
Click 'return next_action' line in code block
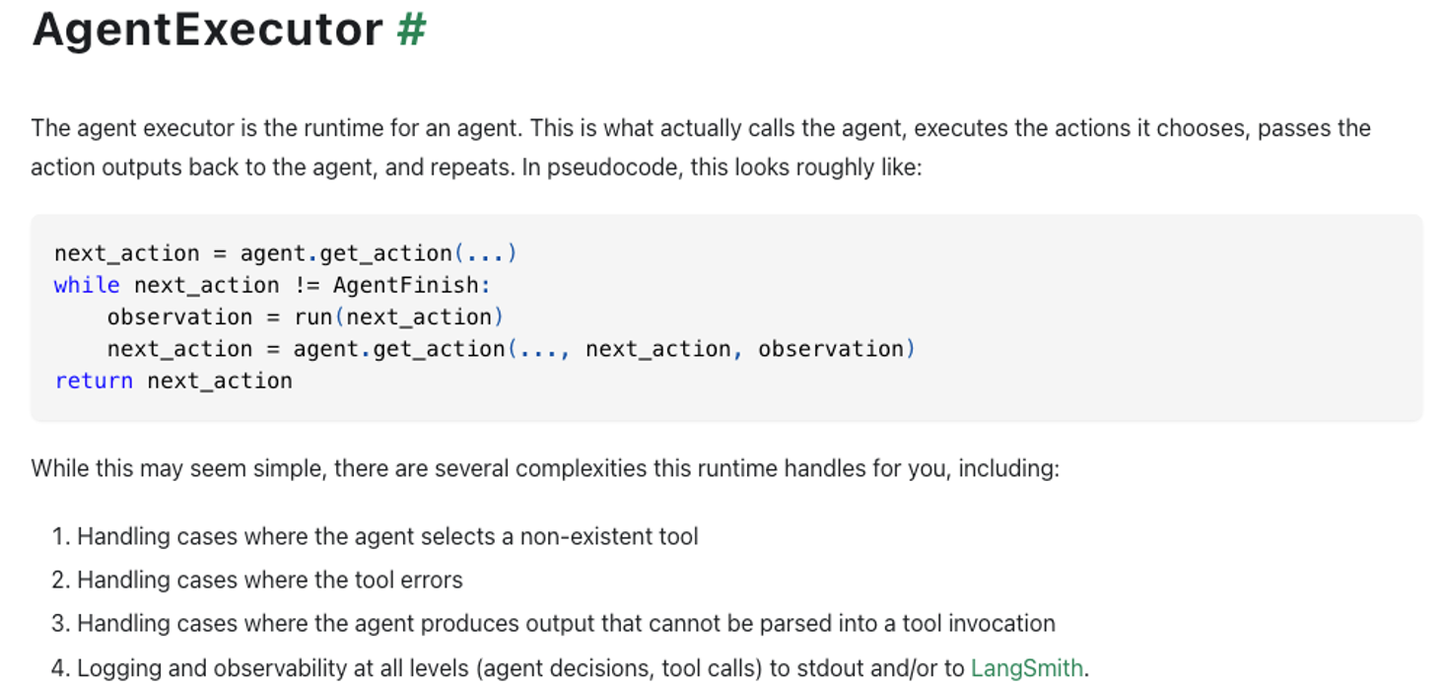coord(173,380)
